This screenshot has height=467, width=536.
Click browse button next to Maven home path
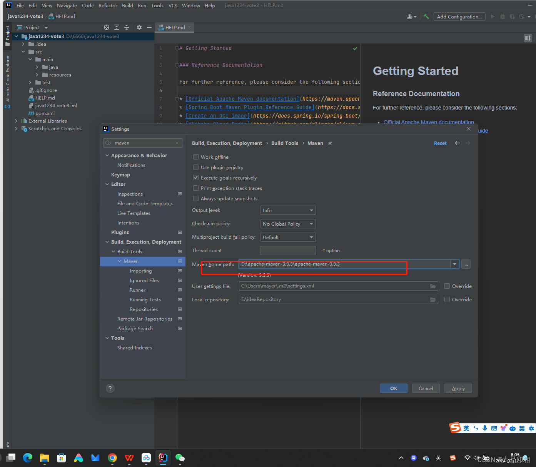tap(466, 264)
